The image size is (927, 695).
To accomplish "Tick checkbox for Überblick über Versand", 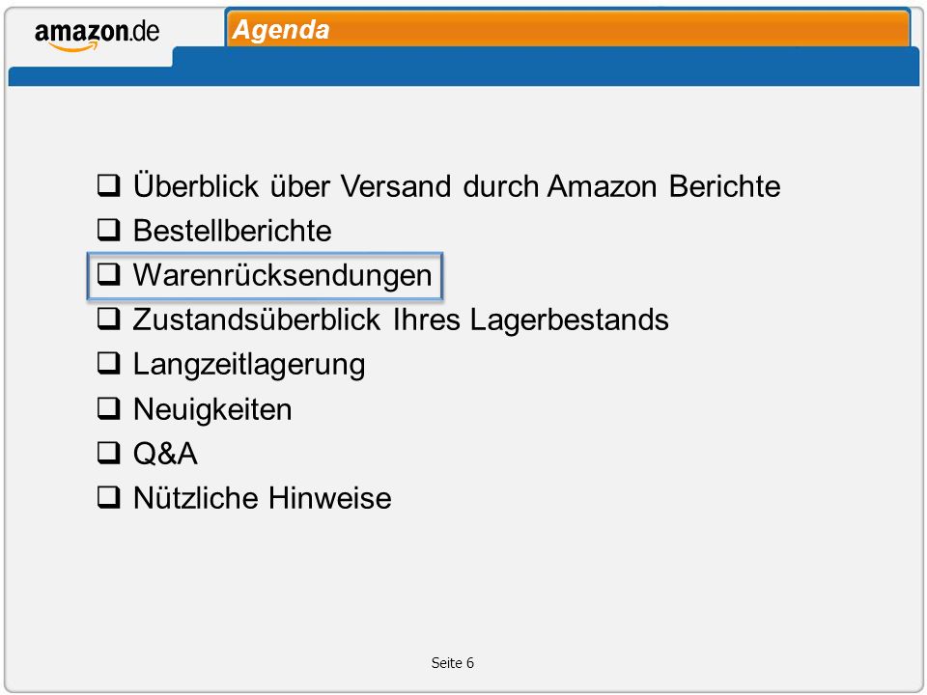I will pos(109,185).
